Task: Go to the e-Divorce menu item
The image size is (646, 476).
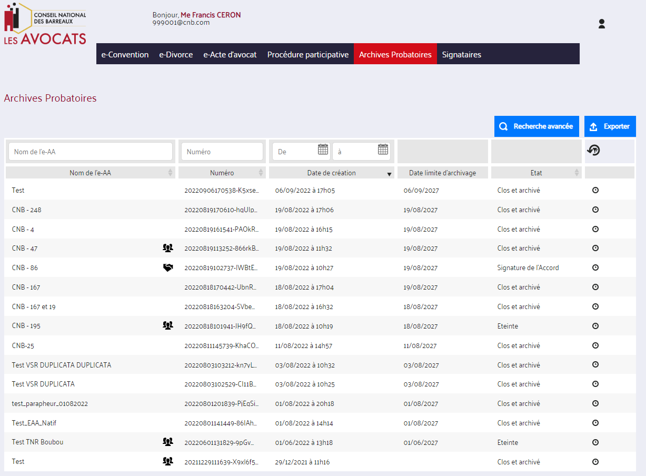Action: click(176, 54)
